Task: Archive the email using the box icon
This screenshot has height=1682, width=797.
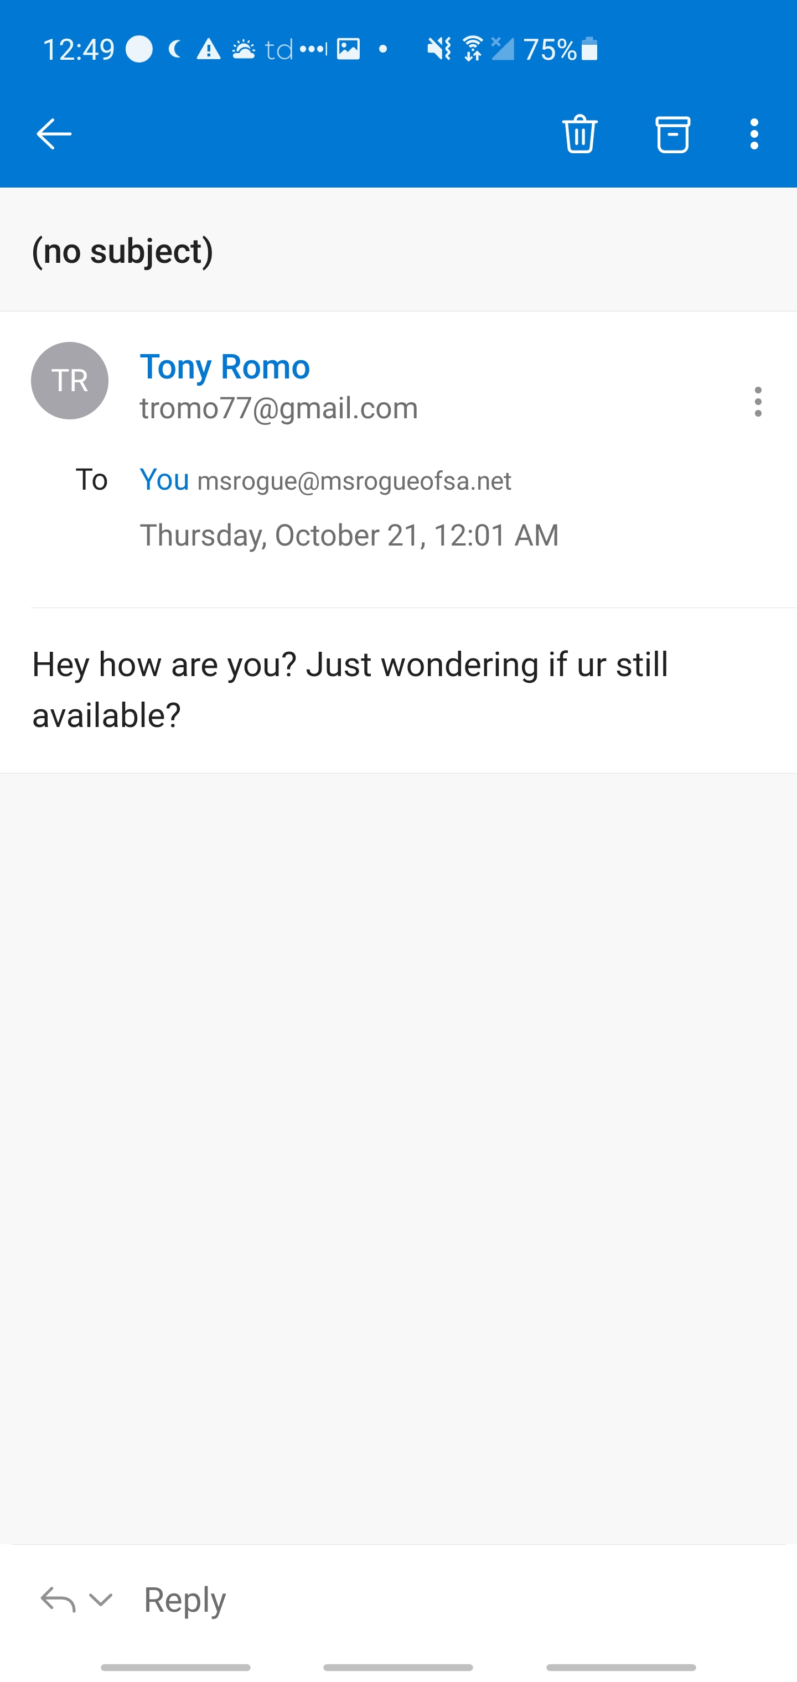Action: [x=672, y=134]
